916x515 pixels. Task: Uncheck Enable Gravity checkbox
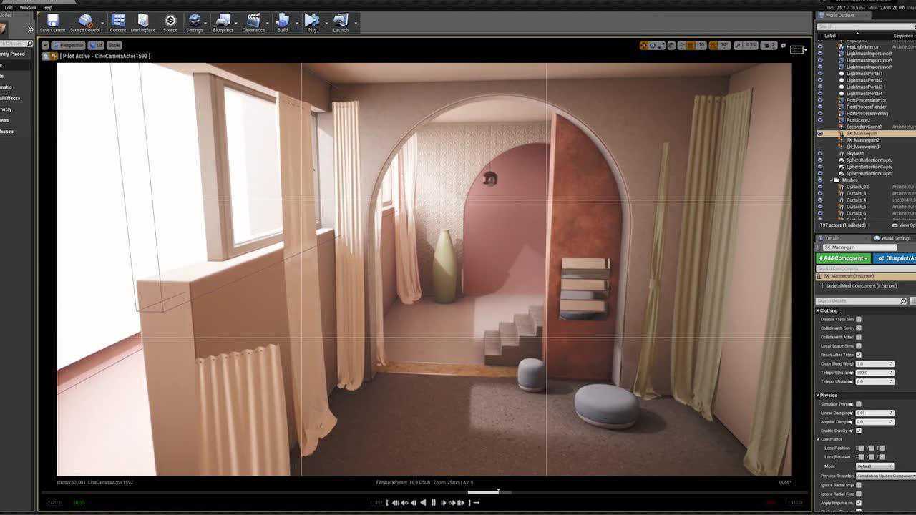pyautogui.click(x=859, y=431)
